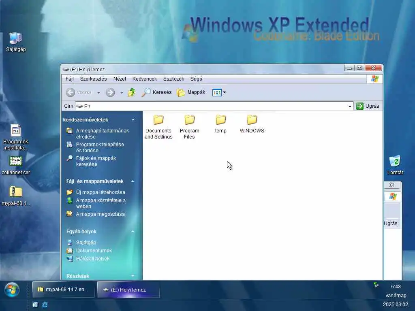Toggle the Mappák folders pane
Viewport: 415px width, 311px height.
(191, 92)
